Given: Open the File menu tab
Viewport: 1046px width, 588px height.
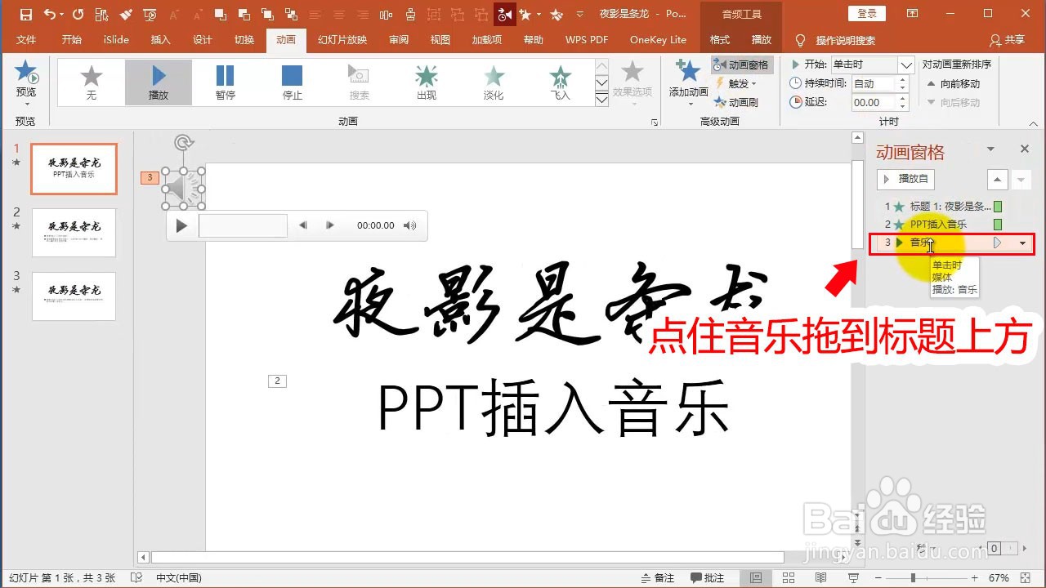Looking at the screenshot, I should tap(26, 40).
